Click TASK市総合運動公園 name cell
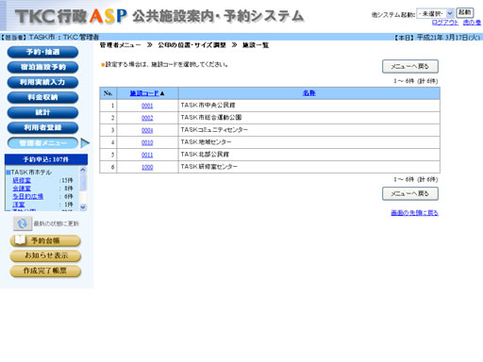 (x=309, y=118)
